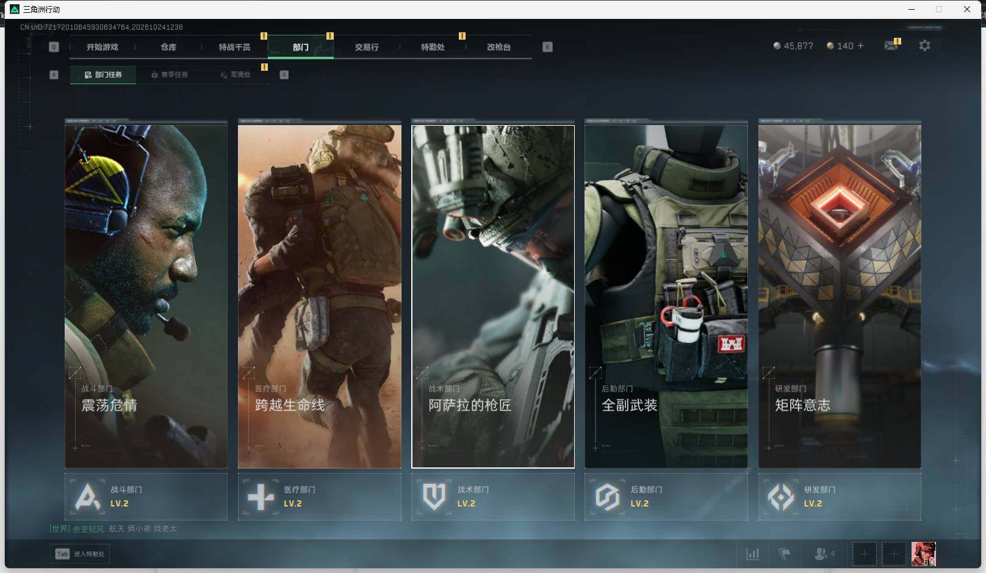
Task: Click the 医疗部门 LV.2 level panel
Action: [x=320, y=497]
